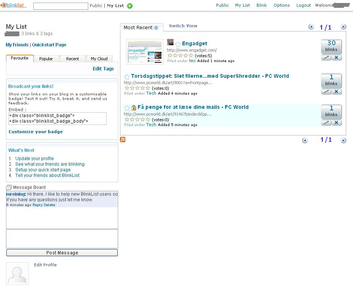353x300 pixels.
Task: Switch to the Popular tab
Action: (46, 59)
